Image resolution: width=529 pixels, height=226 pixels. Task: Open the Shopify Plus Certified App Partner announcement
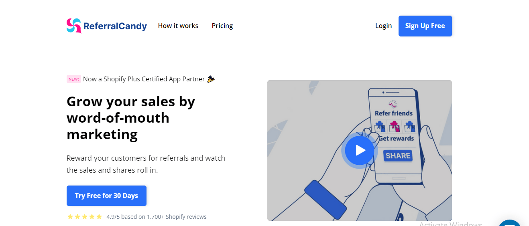click(x=144, y=79)
